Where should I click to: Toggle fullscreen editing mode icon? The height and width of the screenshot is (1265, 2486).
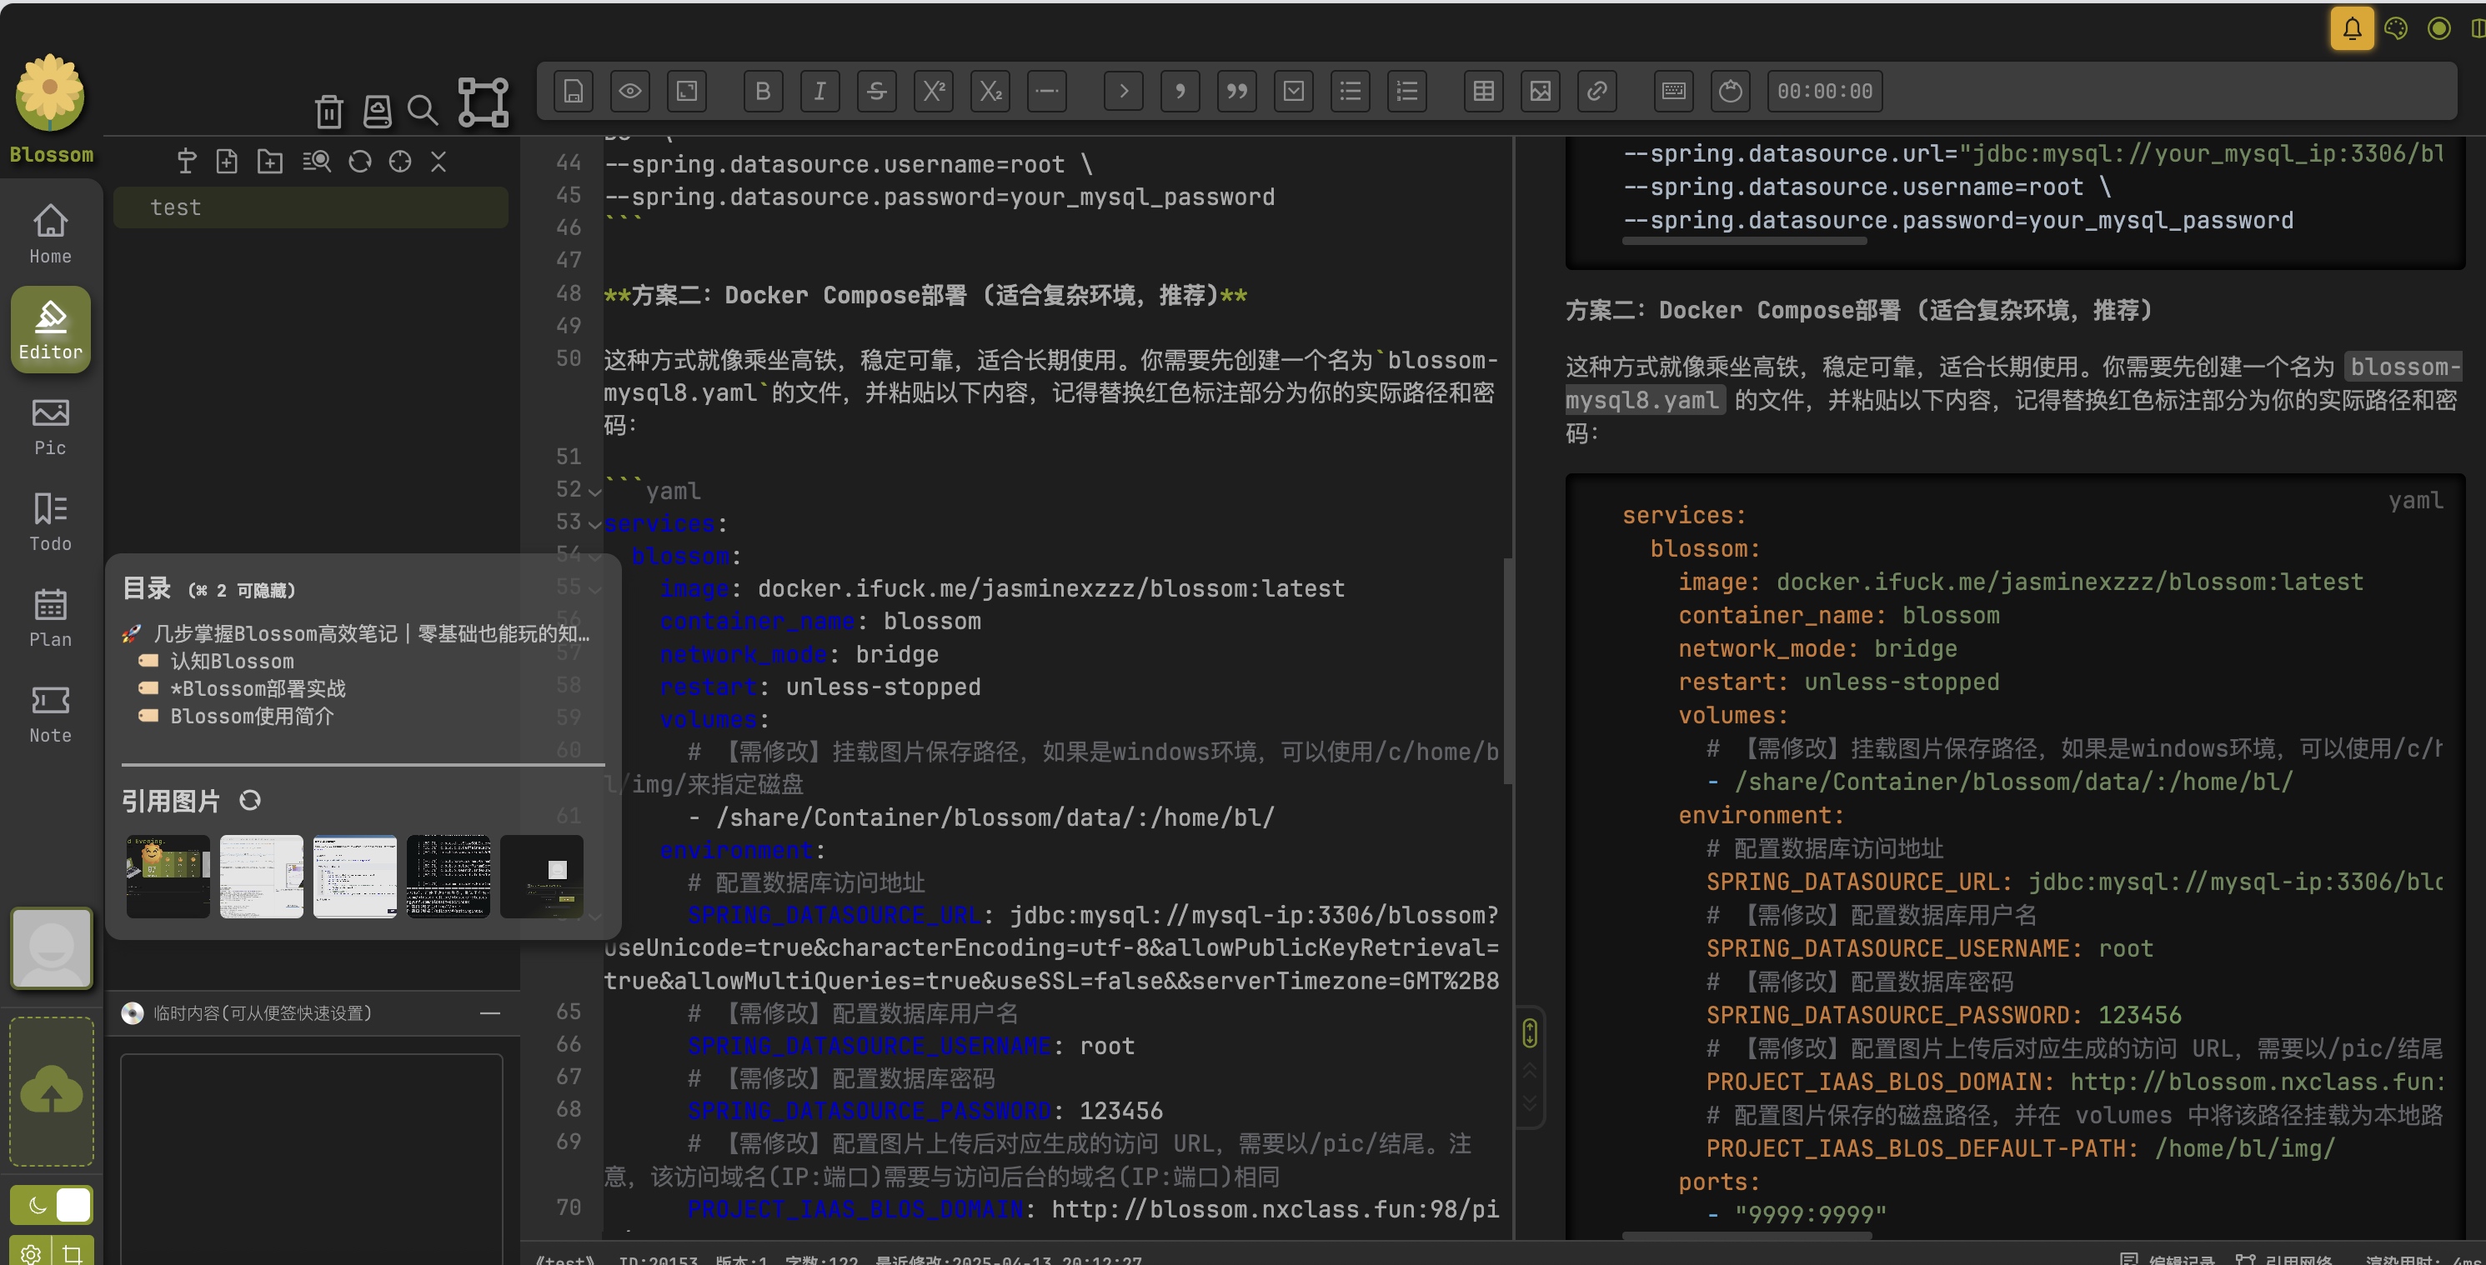click(687, 91)
